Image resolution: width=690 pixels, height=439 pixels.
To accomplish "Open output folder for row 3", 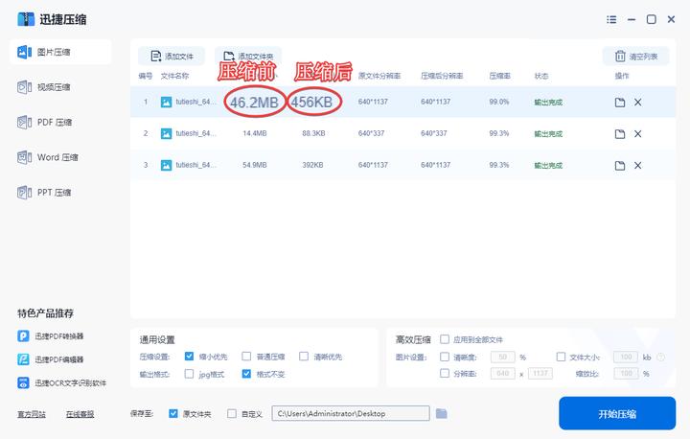I will [620, 166].
